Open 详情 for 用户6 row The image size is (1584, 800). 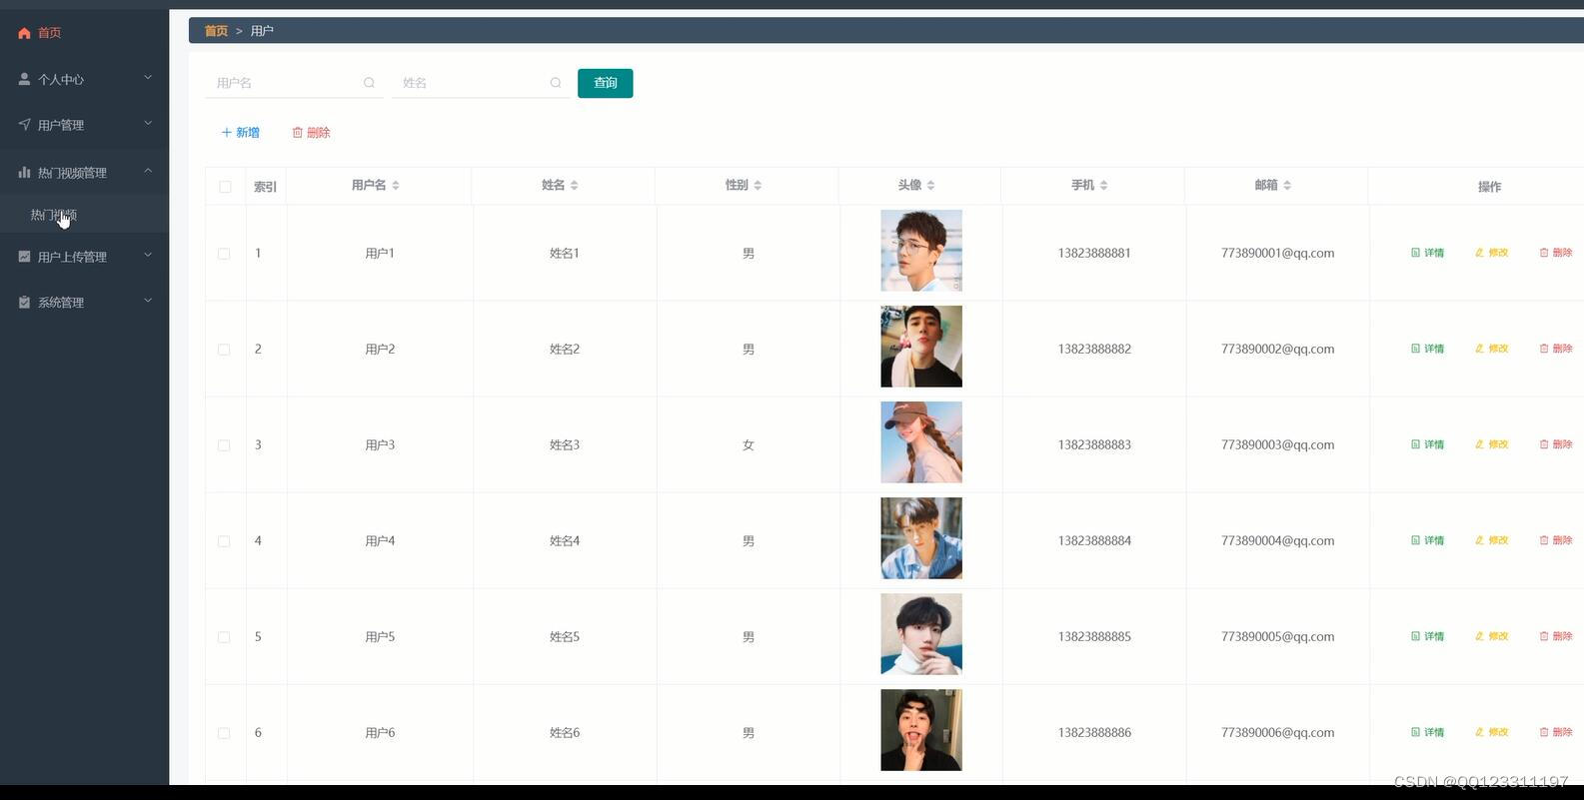point(1427,732)
